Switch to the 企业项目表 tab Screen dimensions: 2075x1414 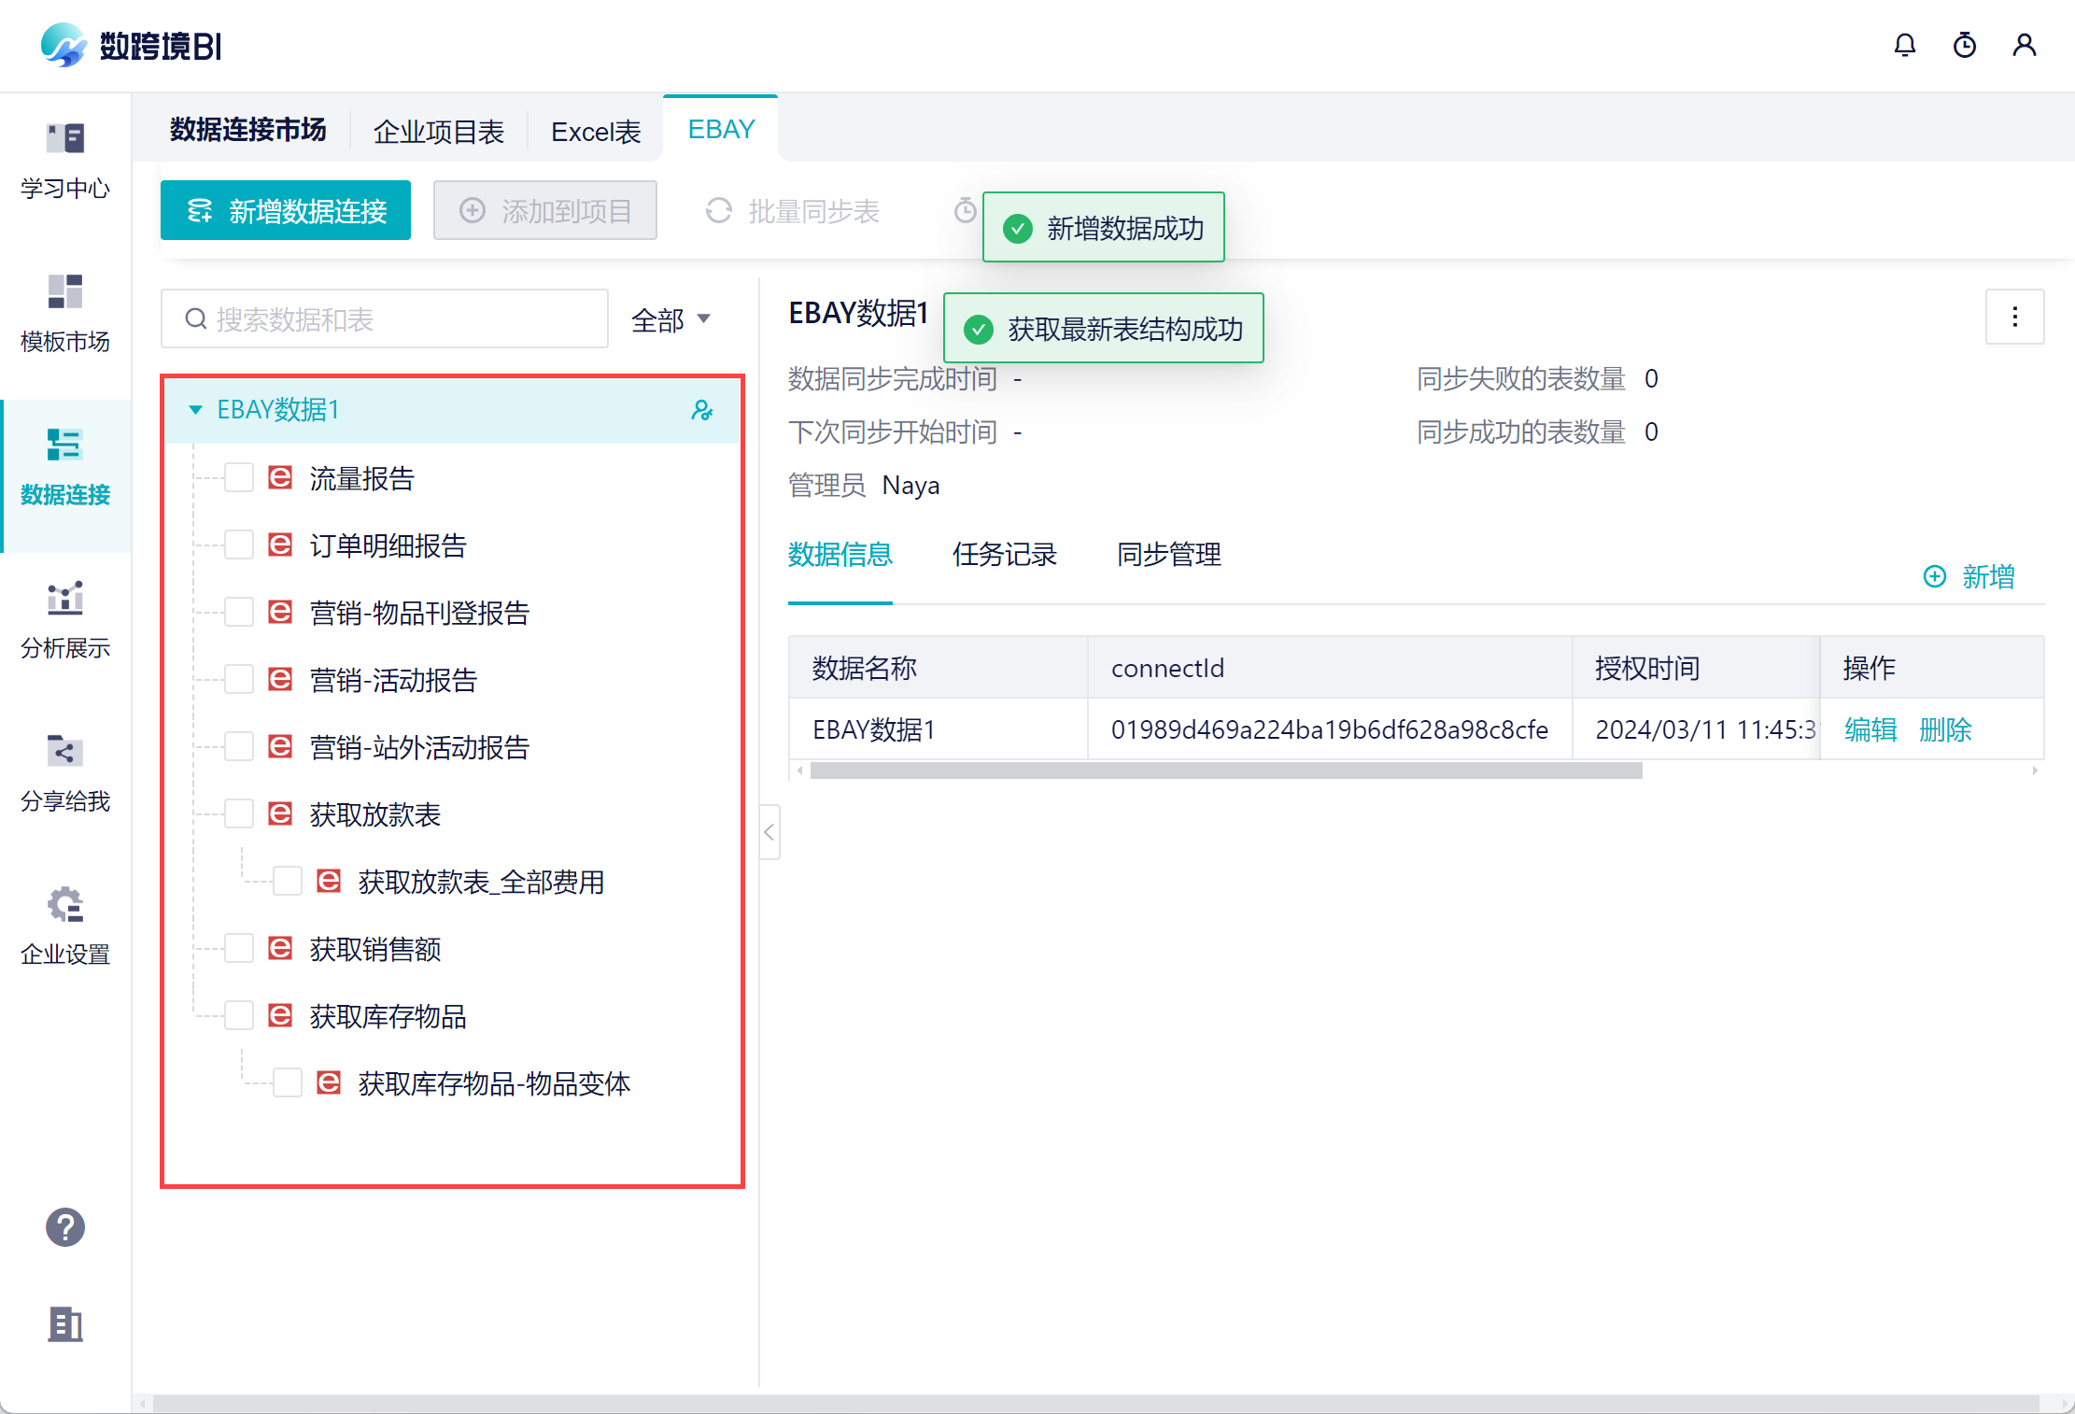[x=438, y=132]
